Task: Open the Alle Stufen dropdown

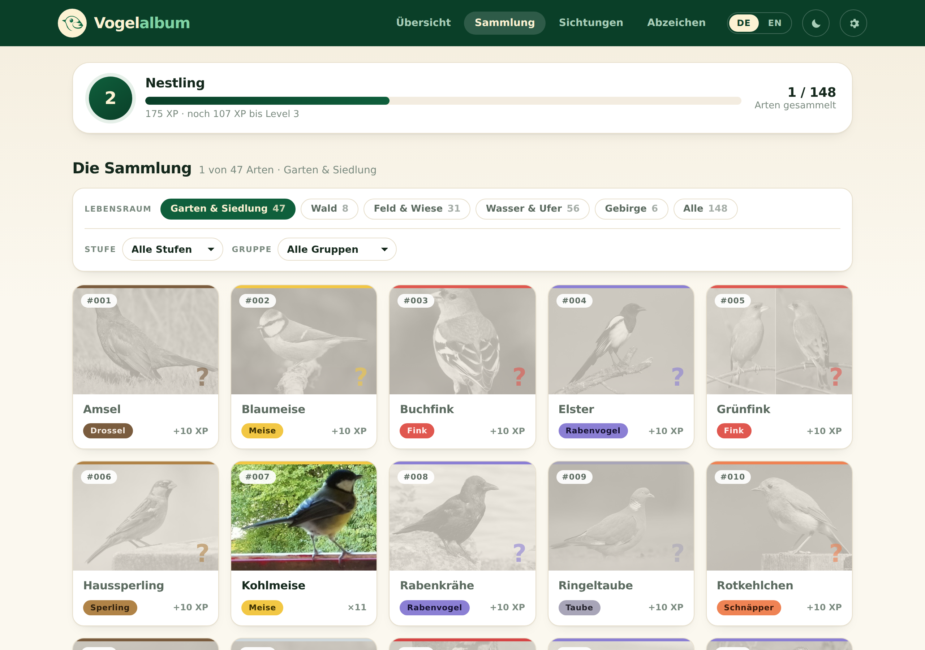Action: click(172, 249)
